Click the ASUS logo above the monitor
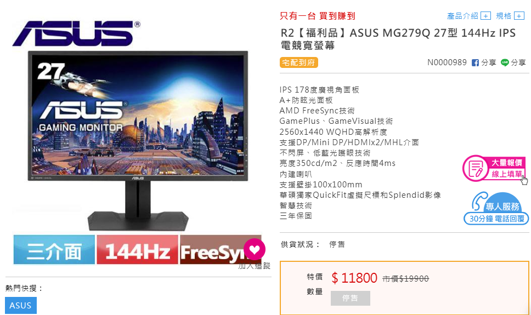The width and height of the screenshot is (531, 315). pos(76,33)
